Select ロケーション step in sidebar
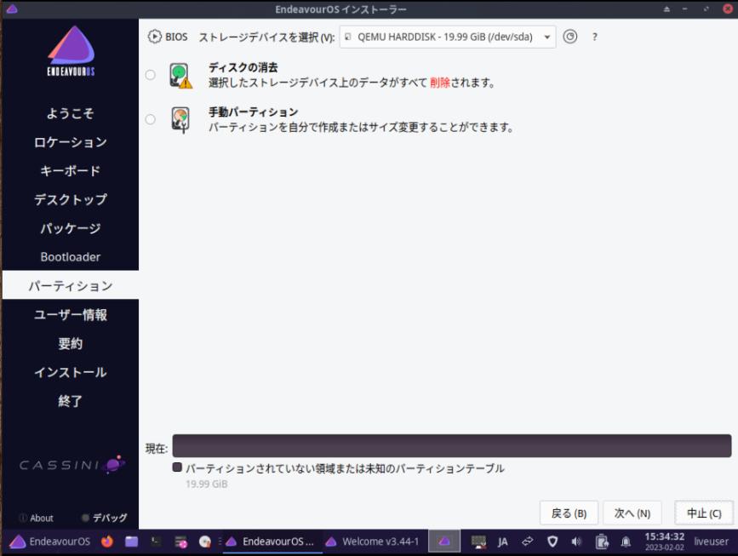Viewport: 738px width, 556px height. click(x=71, y=142)
